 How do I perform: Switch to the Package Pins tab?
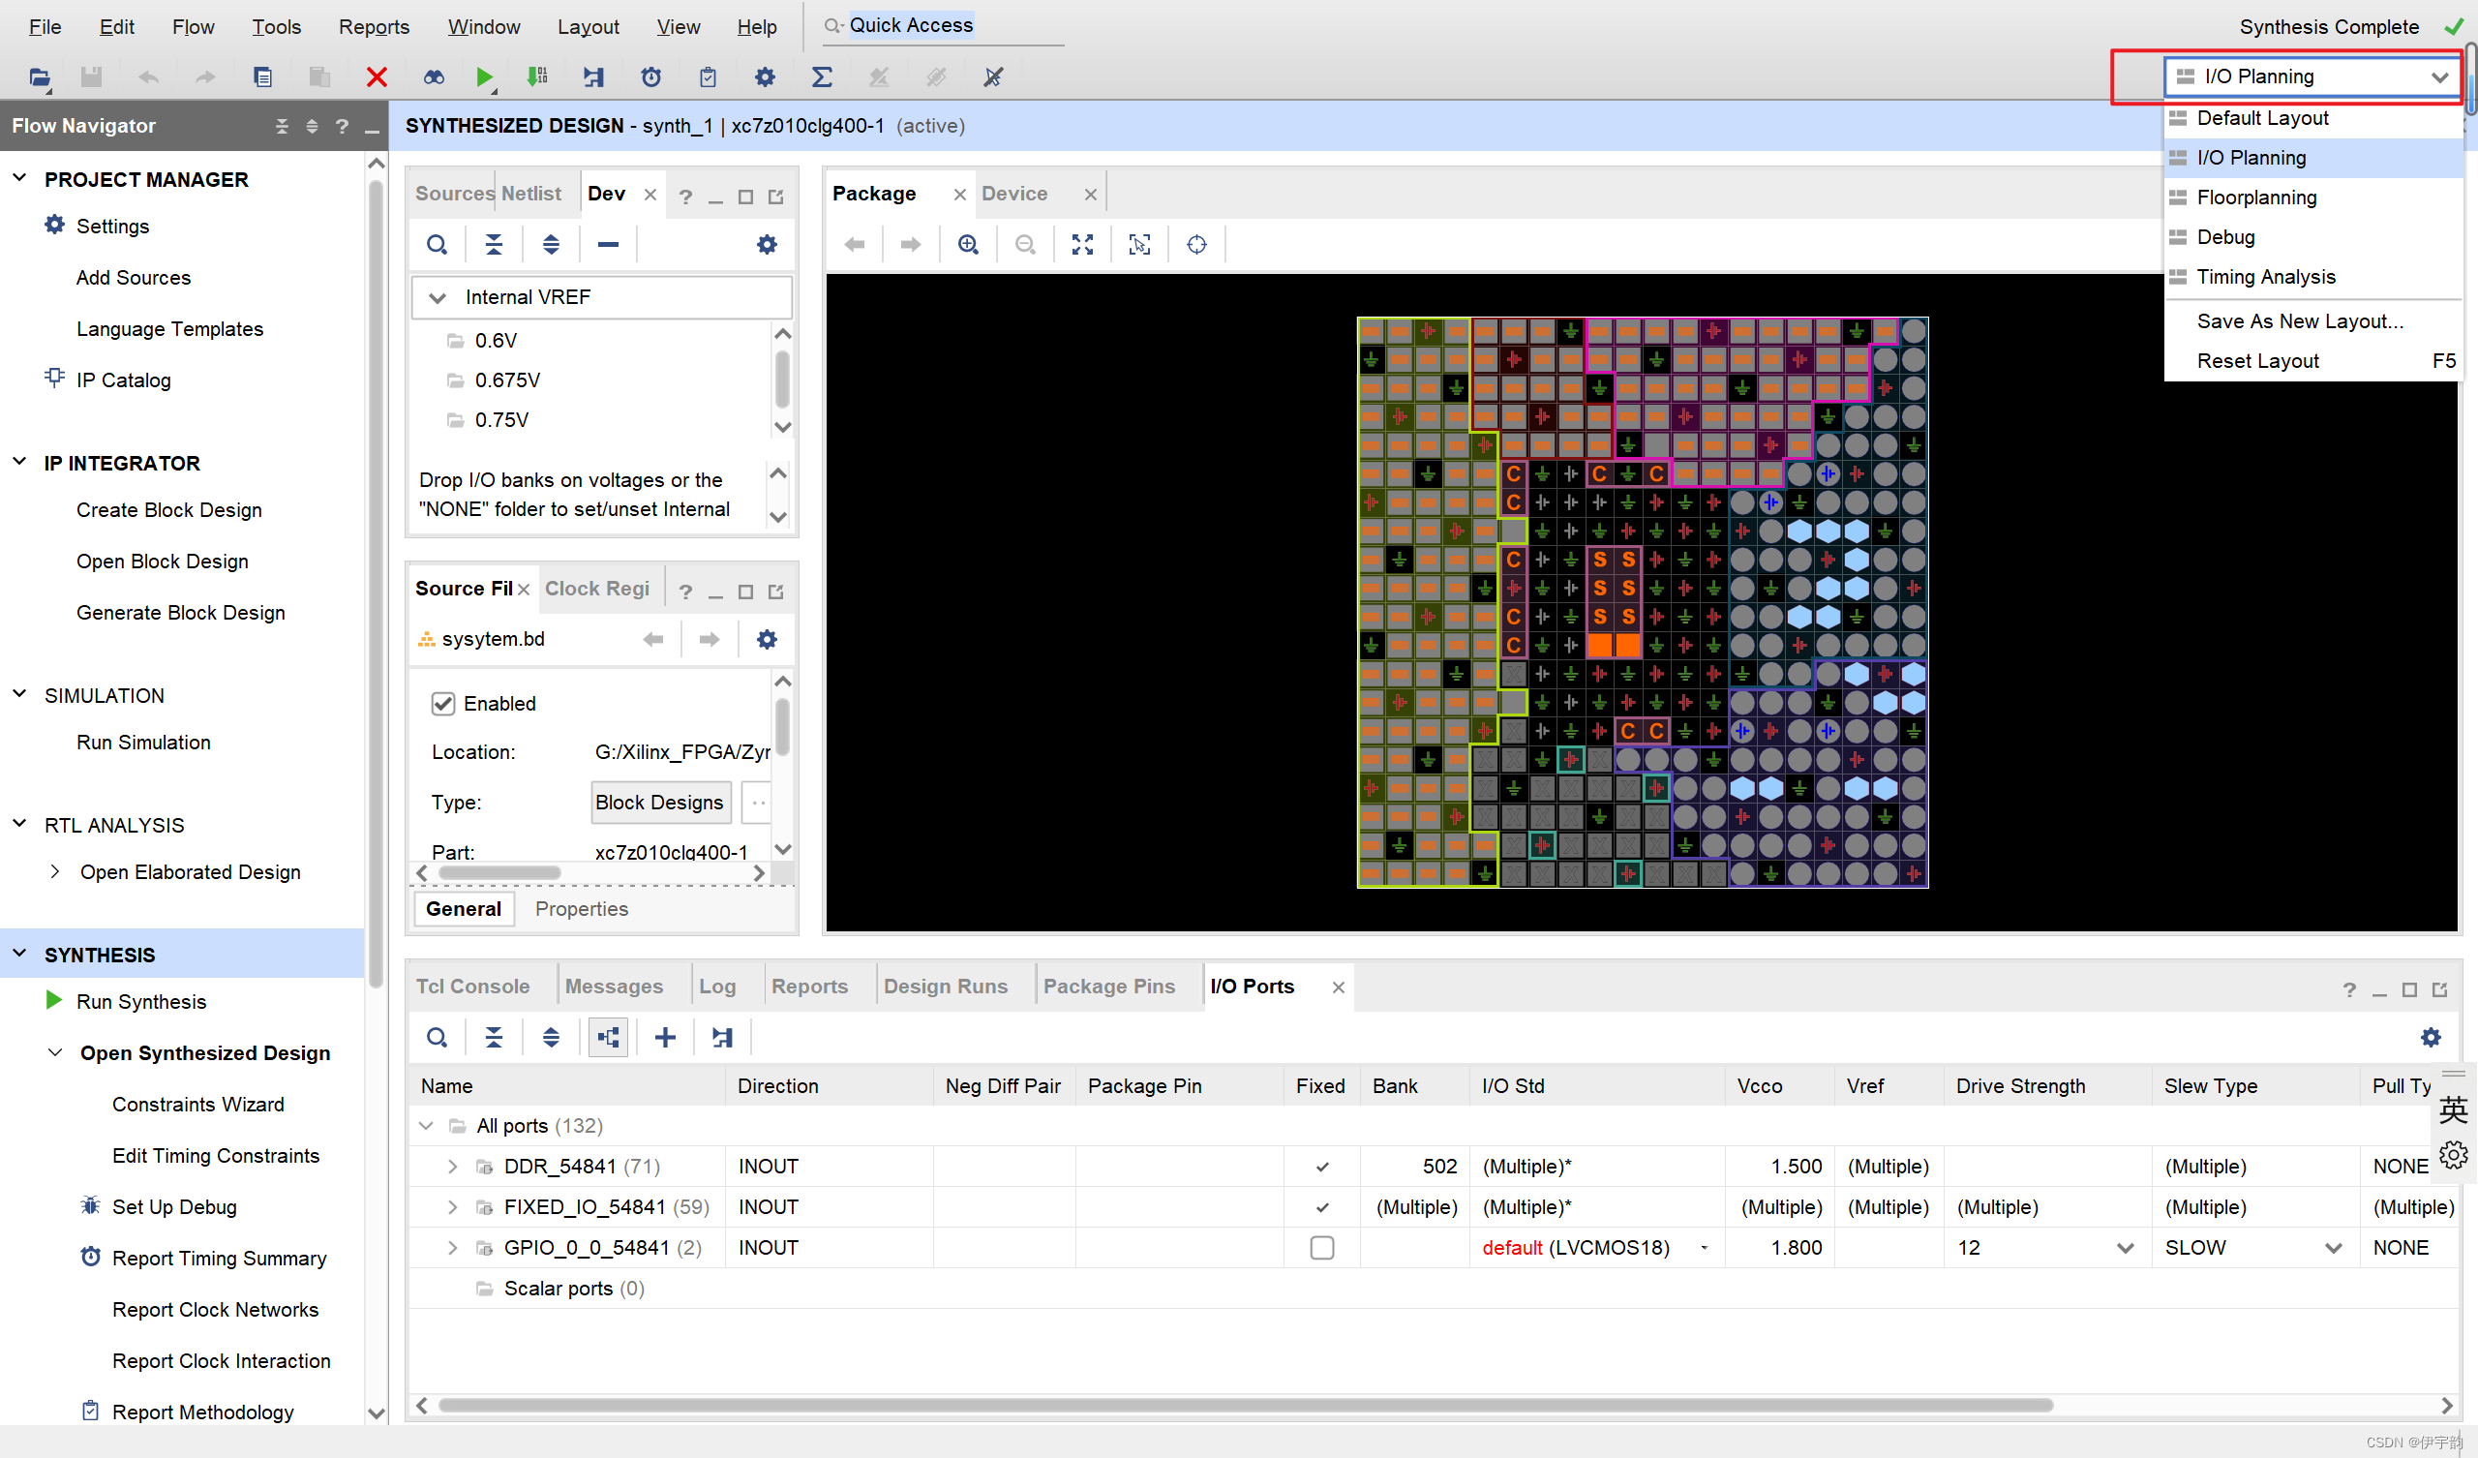tap(1108, 986)
